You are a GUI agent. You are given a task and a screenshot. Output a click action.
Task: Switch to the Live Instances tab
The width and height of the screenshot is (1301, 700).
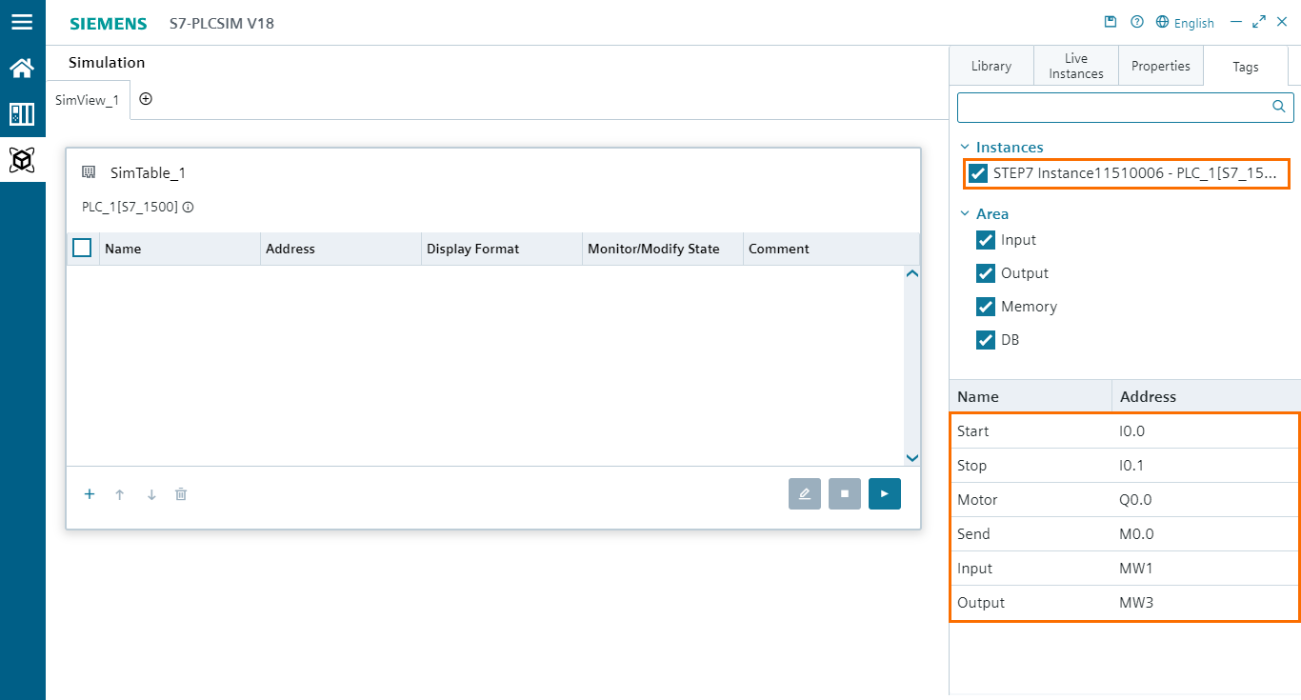click(x=1076, y=66)
